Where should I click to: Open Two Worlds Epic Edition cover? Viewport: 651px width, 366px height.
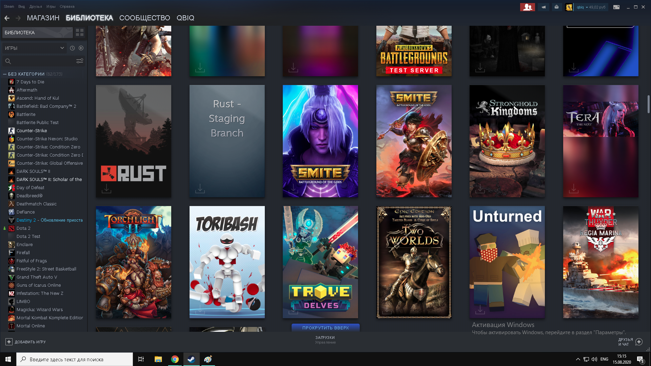414,262
